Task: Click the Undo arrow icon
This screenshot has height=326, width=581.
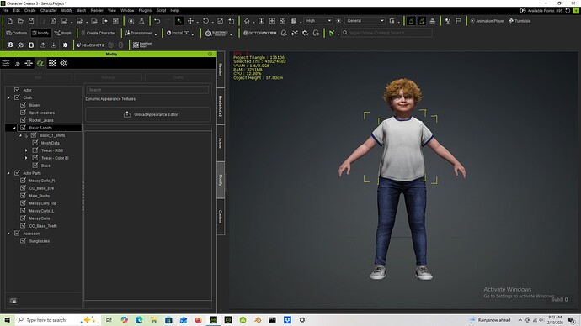Action: (157, 21)
